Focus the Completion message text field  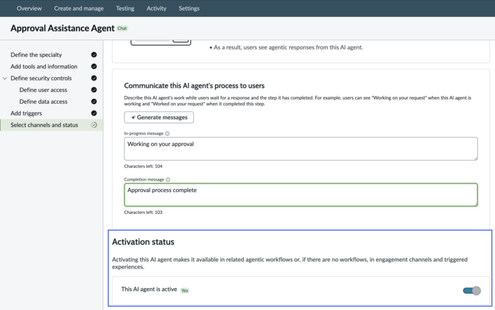click(x=301, y=195)
